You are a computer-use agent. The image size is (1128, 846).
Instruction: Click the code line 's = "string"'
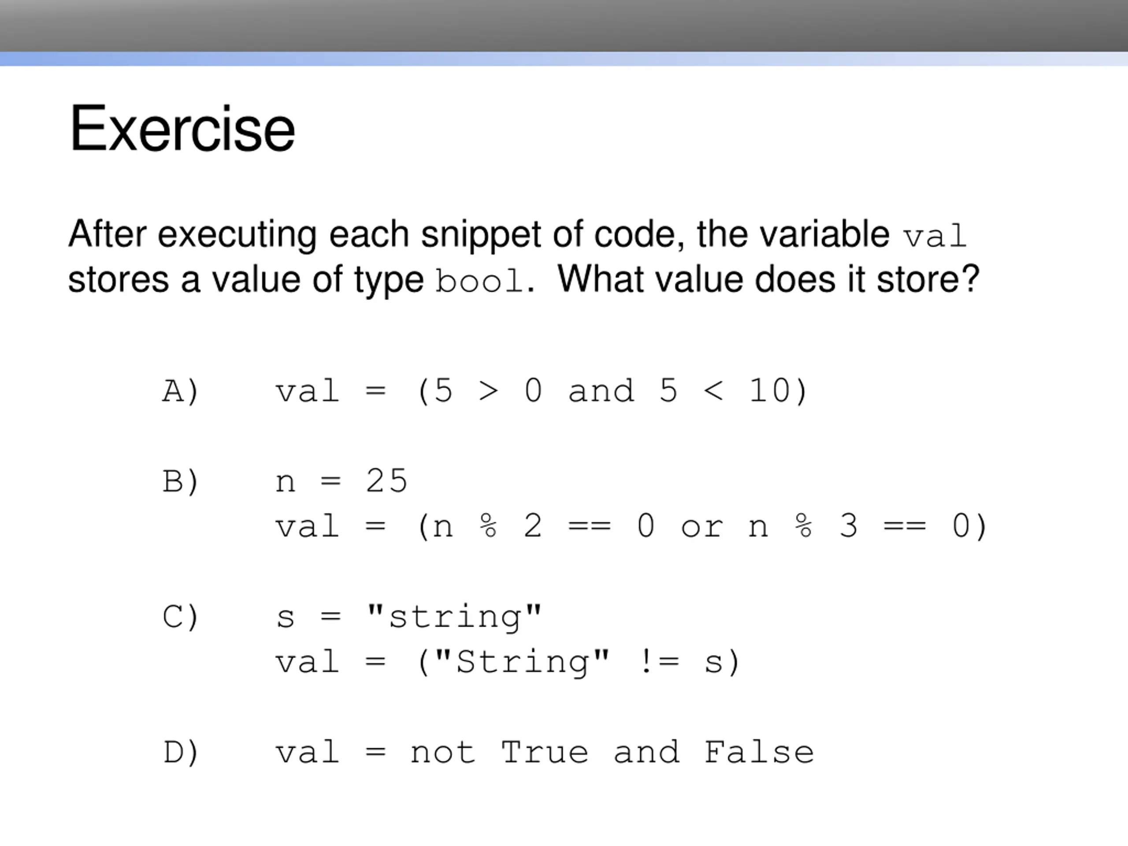pos(409,617)
